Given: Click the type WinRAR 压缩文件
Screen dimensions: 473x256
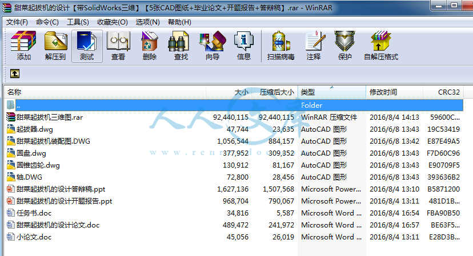Looking at the screenshot, I should (x=329, y=117).
